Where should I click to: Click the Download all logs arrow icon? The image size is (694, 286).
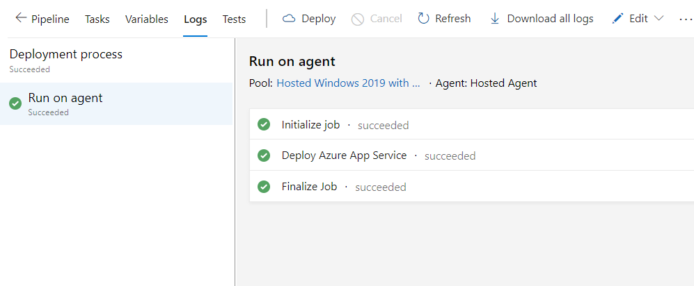point(495,19)
